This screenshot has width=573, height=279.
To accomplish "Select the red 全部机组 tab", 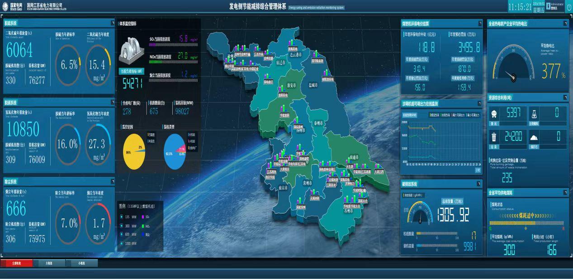I will [17, 263].
